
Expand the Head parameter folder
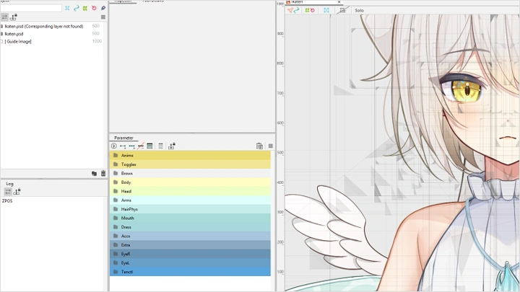pos(190,191)
